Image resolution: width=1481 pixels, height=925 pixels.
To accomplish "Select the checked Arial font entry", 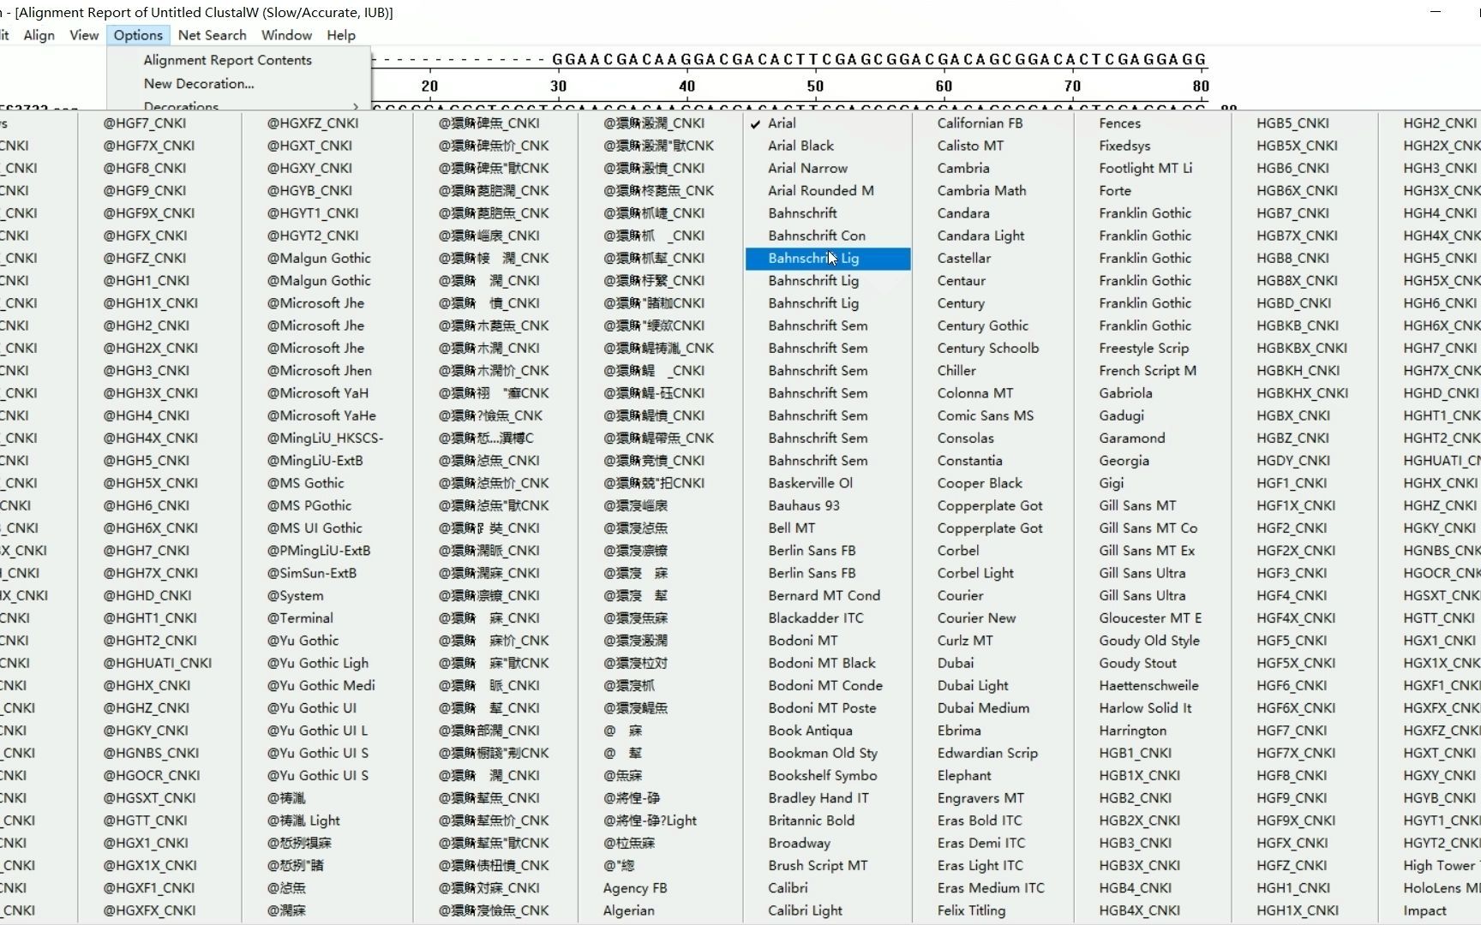I will pyautogui.click(x=782, y=123).
